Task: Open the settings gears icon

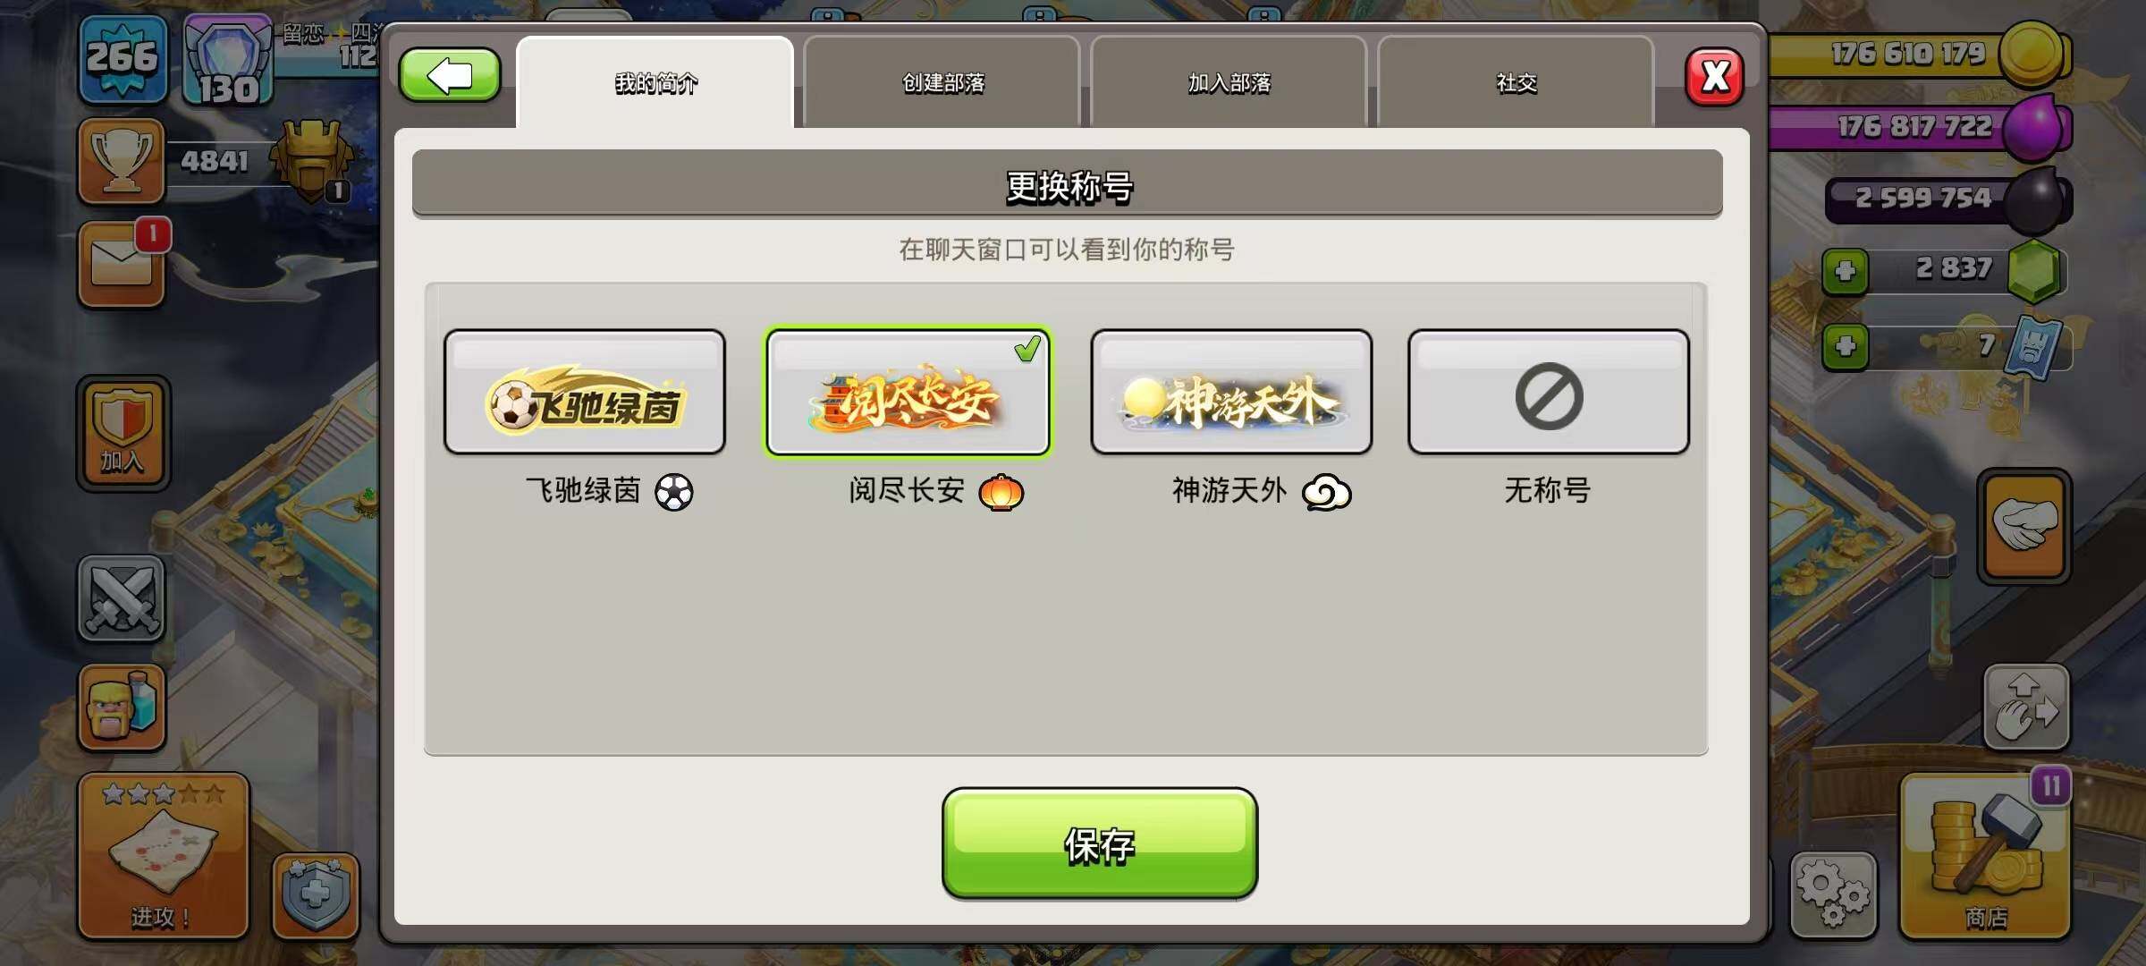Action: coord(1832,895)
